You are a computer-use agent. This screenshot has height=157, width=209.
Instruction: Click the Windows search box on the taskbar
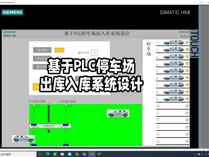[x=18, y=154]
